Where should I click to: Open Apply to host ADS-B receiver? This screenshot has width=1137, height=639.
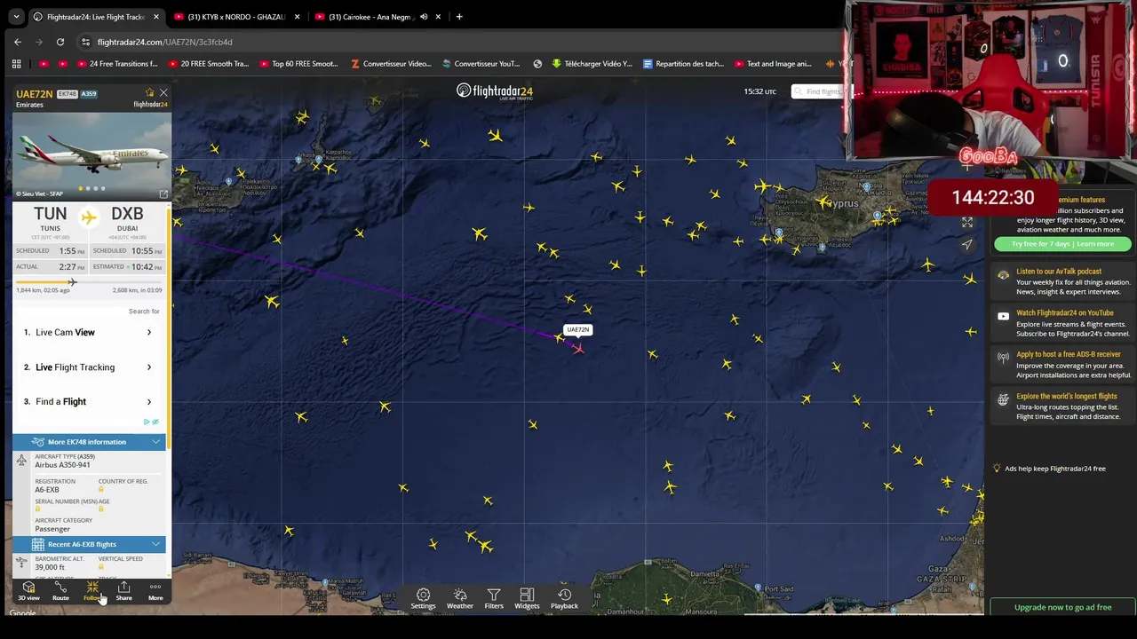pyautogui.click(x=1064, y=365)
